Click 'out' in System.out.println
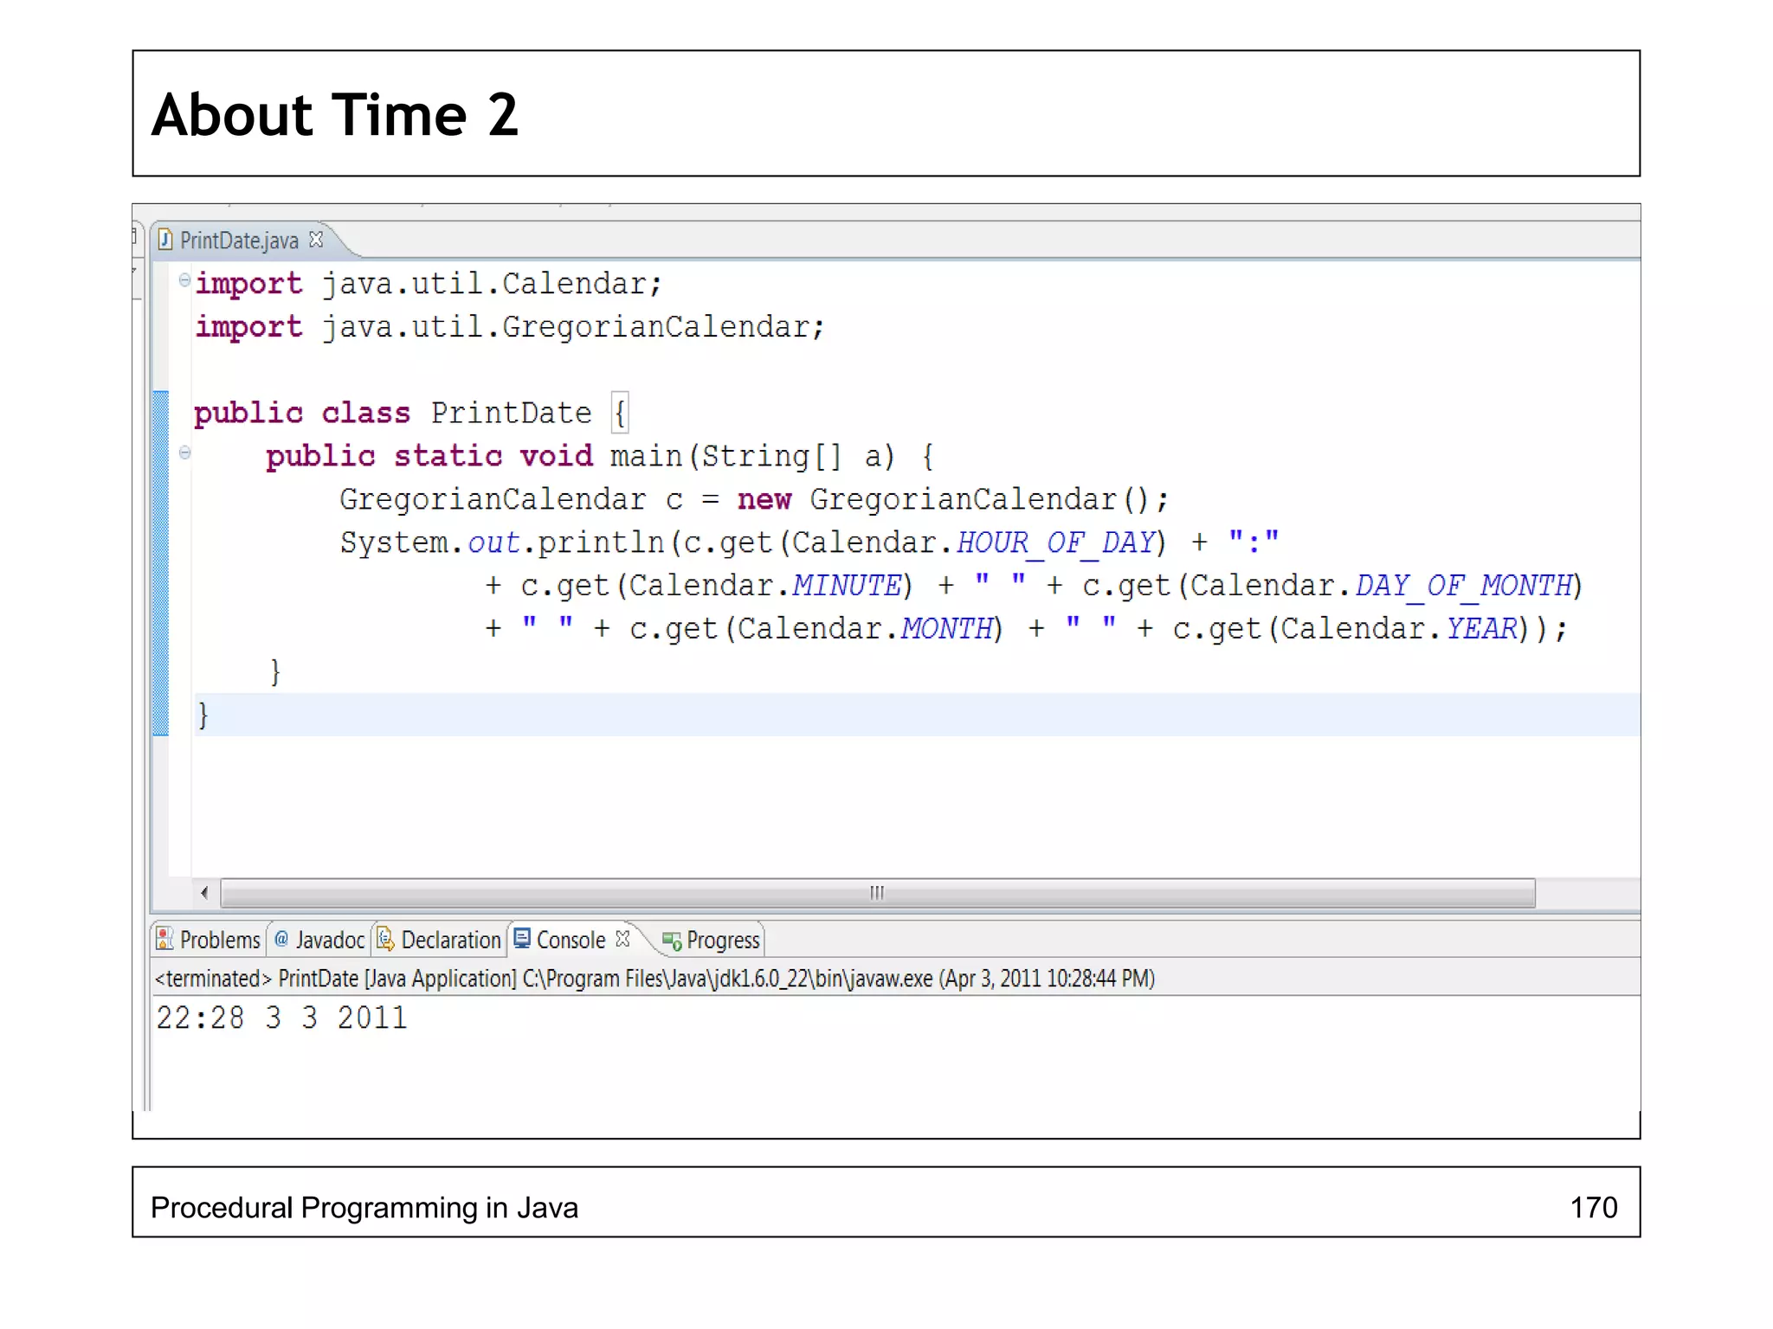This screenshot has width=1773, height=1329. [494, 543]
